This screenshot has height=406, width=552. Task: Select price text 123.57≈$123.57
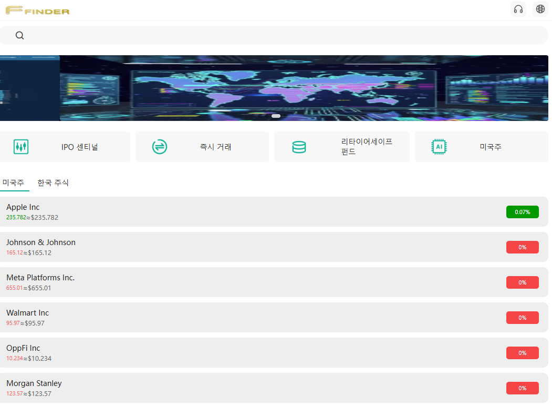29,394
